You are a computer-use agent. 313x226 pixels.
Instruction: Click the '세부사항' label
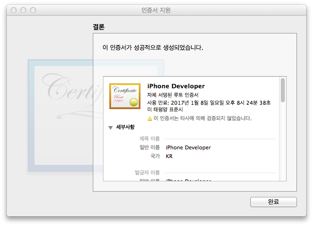tap(125, 127)
